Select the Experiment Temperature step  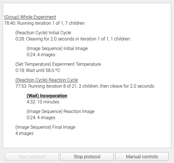tap(58, 64)
